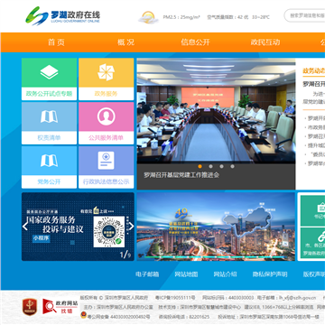Click the right arrow on the banner carousel
This screenshot has width=325, height=325.
click(x=131, y=227)
